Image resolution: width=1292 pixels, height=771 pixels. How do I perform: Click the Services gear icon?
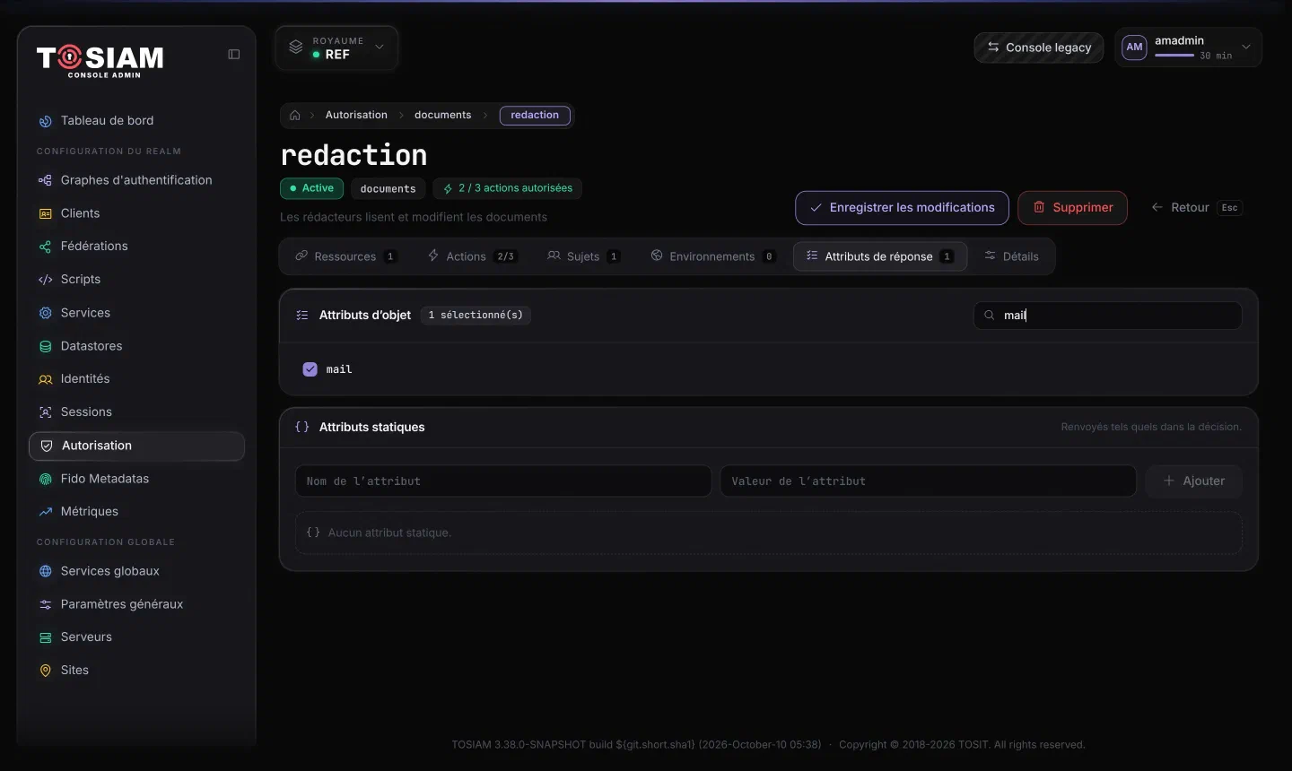pos(46,313)
